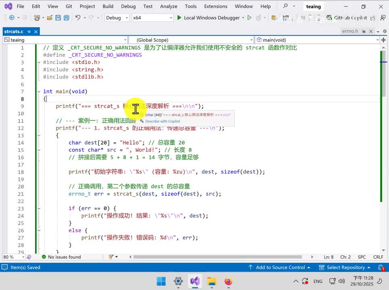Click the New Project toolbar icon
The height and width of the screenshot is (290, 389).
click(37, 18)
